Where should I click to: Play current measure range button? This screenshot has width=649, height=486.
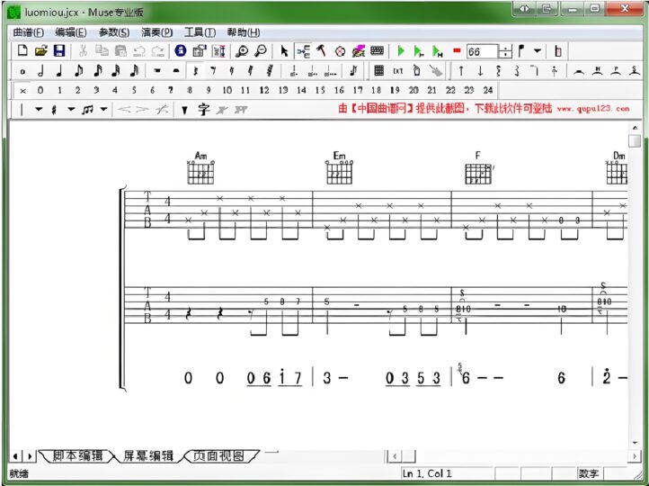pyautogui.click(x=437, y=51)
